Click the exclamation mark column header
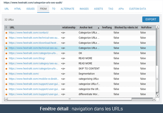Image resolution: width=163 pixels, height=113 pixels. [6, 28]
